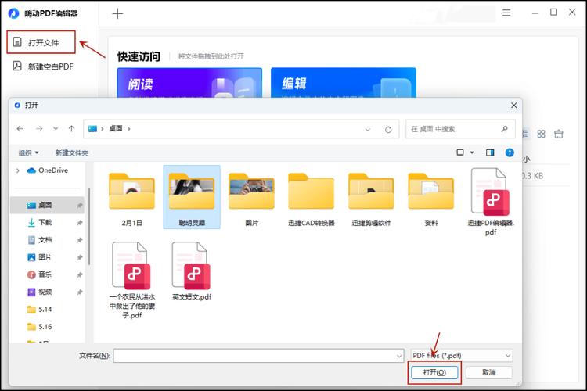Select the 迅捷CAD转换器 folder

[311, 199]
